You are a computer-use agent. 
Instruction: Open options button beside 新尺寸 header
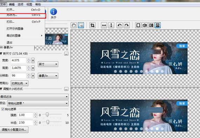pyautogui.click(x=66, y=54)
